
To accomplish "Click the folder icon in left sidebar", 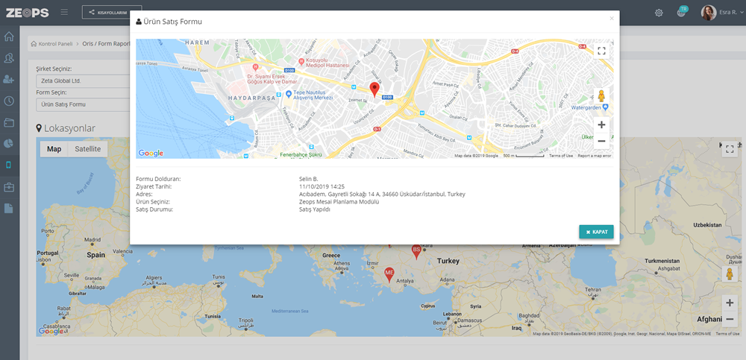I will click(8, 122).
